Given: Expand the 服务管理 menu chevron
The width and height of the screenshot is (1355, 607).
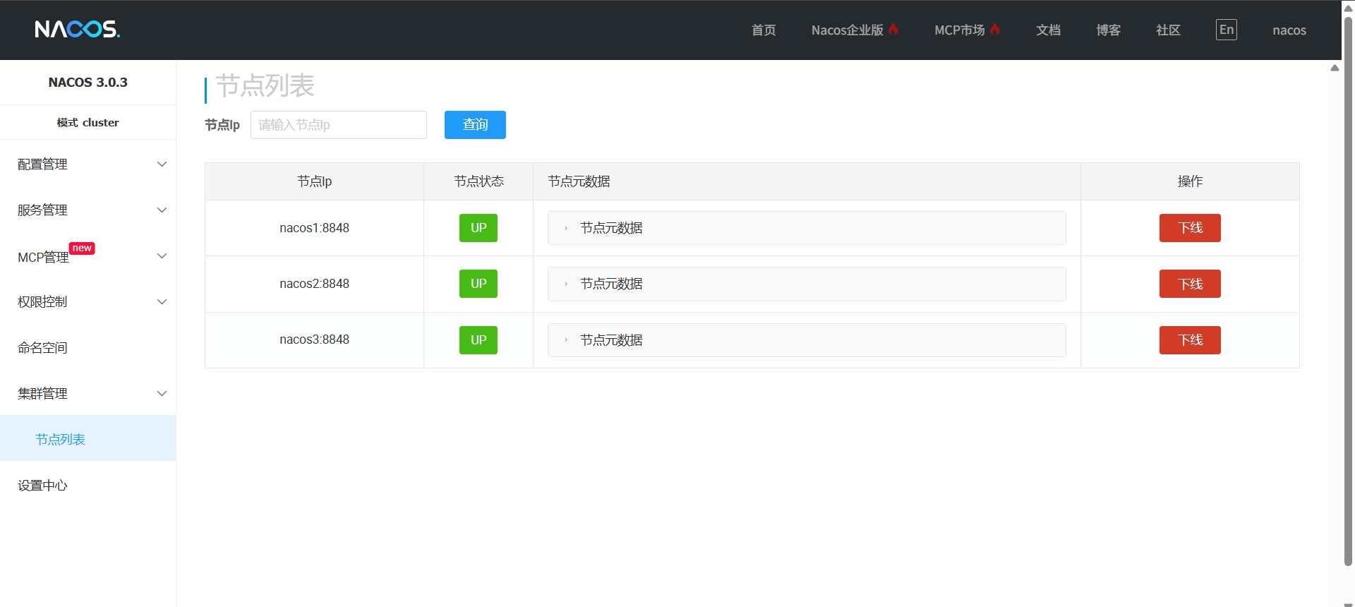Looking at the screenshot, I should coord(162,210).
